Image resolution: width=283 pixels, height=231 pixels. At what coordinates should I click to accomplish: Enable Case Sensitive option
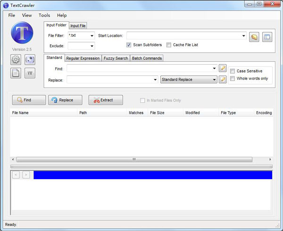coord(233,71)
